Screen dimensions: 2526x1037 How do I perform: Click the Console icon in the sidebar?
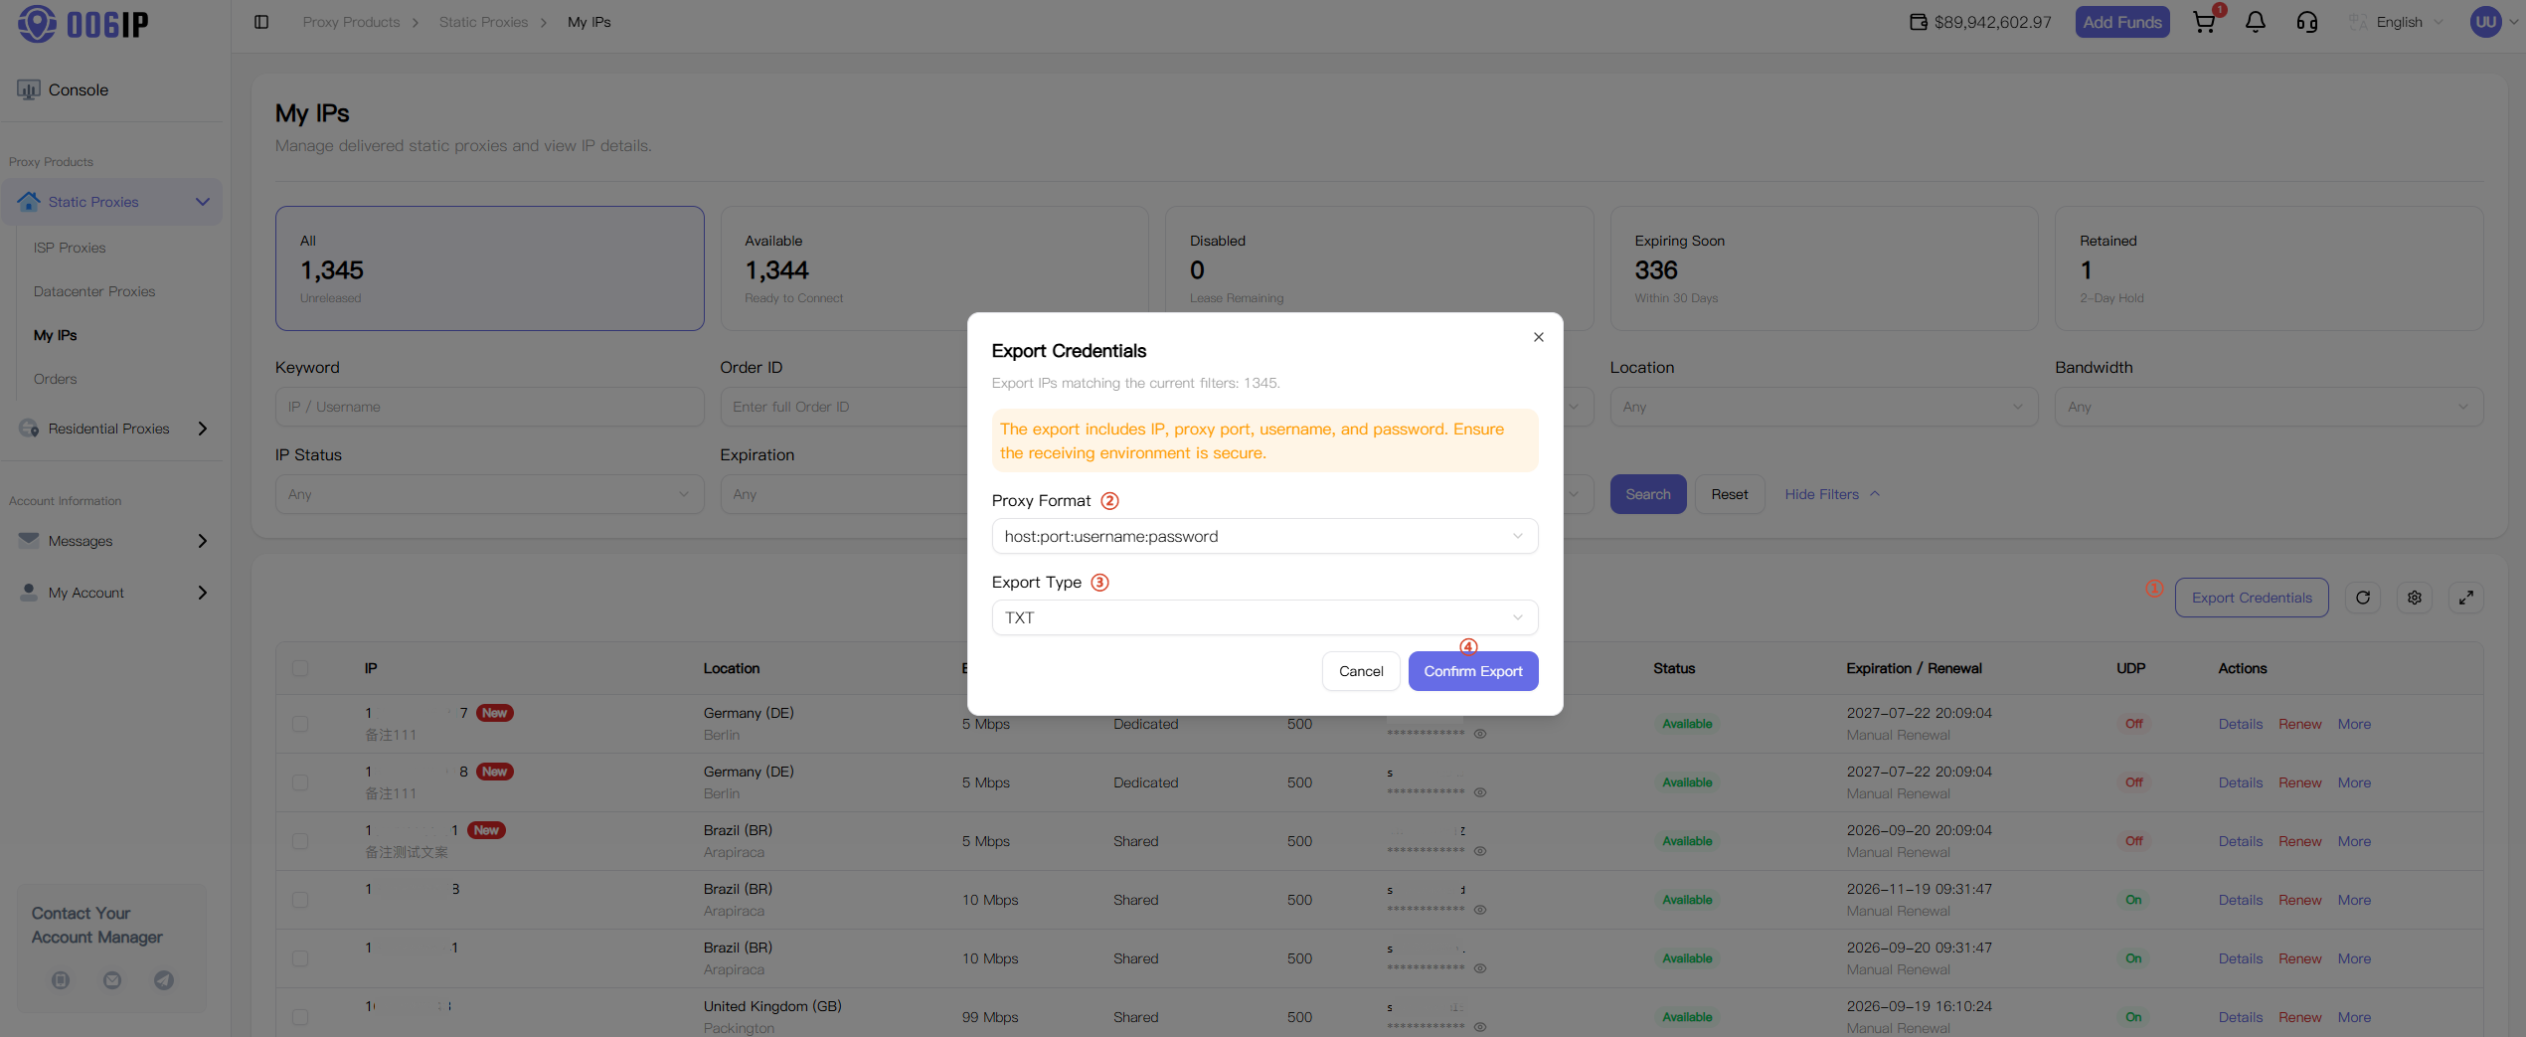click(29, 89)
